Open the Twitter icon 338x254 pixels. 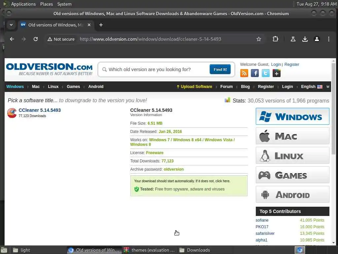(266, 73)
